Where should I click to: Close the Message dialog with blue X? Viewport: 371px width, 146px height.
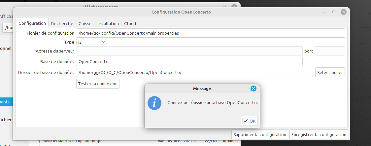[x=253, y=89]
